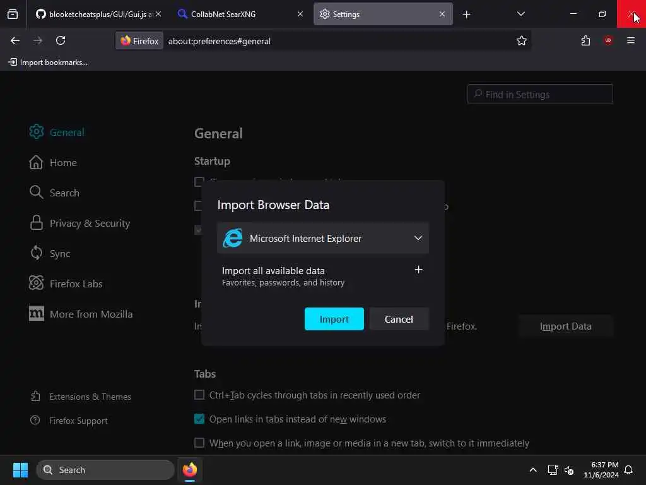Go forward one page
646x485 pixels.
click(38, 40)
